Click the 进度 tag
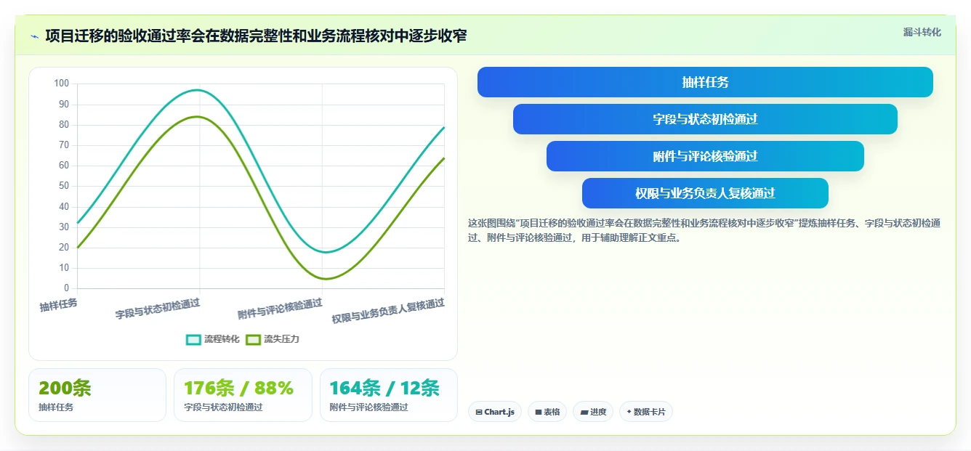Screen dimensions: 971x451 point(593,412)
